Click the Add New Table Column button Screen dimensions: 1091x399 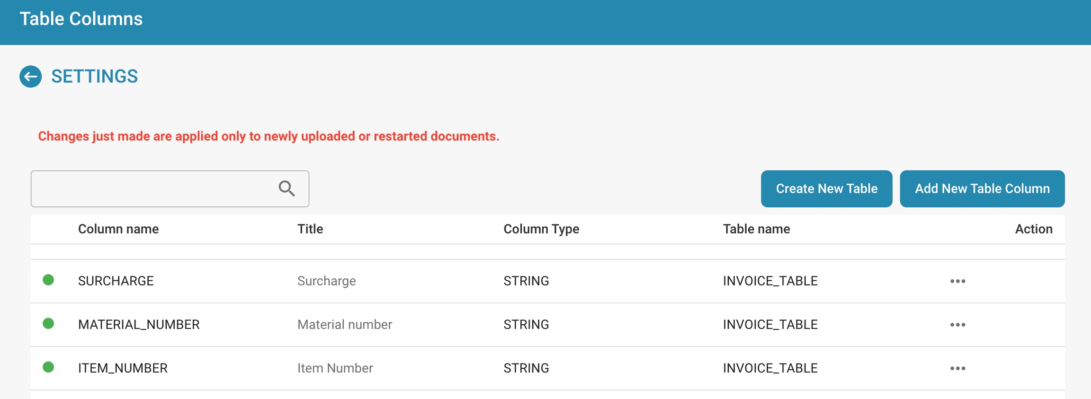click(982, 189)
